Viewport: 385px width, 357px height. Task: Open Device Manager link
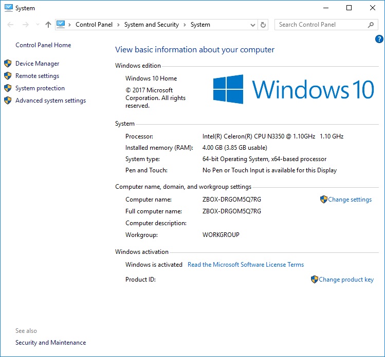coord(38,64)
